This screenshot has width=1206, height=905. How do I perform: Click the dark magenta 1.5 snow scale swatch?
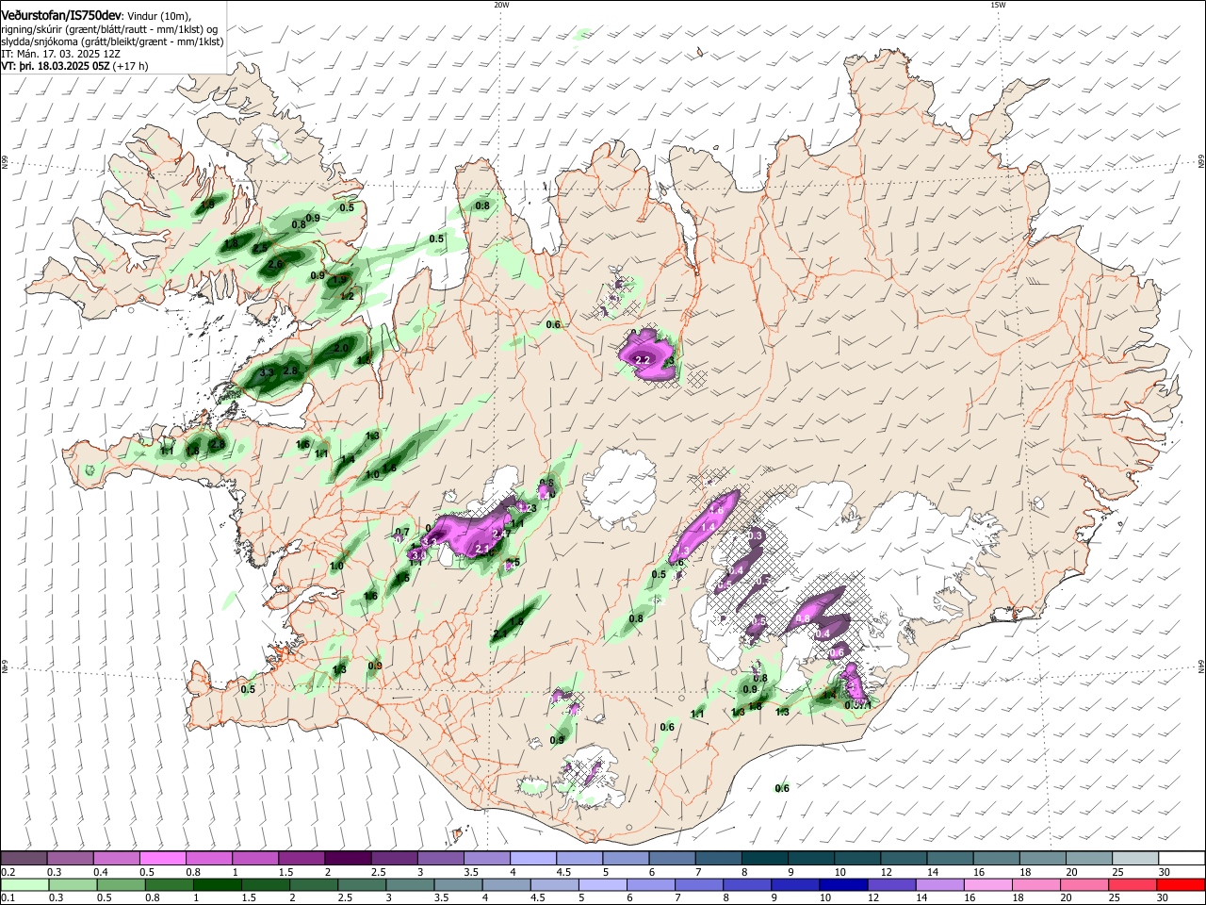coord(302,859)
